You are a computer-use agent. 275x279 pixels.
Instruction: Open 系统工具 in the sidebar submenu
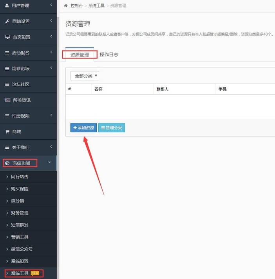click(20, 273)
